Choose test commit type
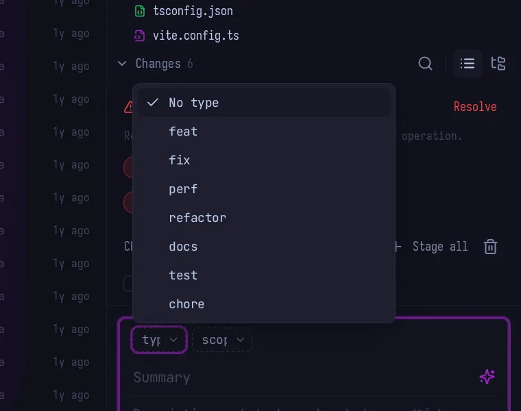 [x=263, y=275]
